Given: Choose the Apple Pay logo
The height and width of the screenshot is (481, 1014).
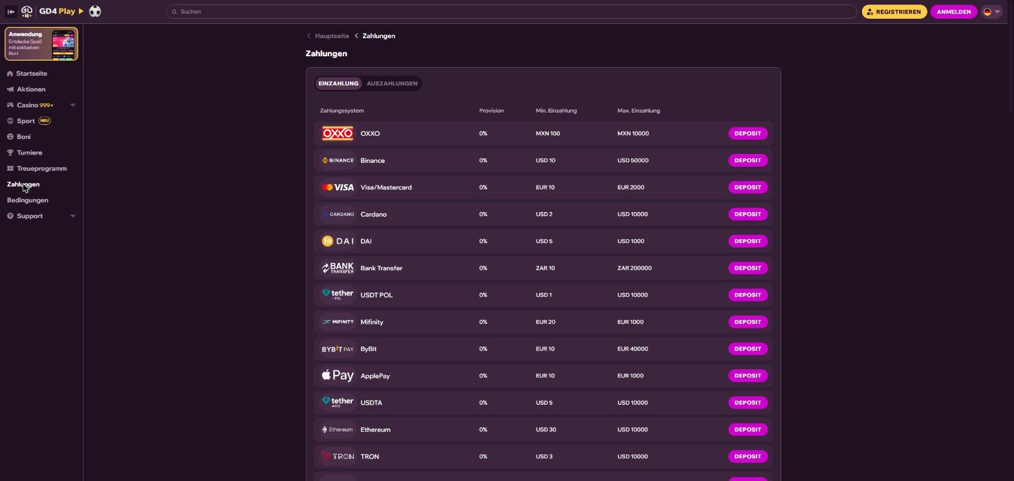Looking at the screenshot, I should pyautogui.click(x=338, y=376).
